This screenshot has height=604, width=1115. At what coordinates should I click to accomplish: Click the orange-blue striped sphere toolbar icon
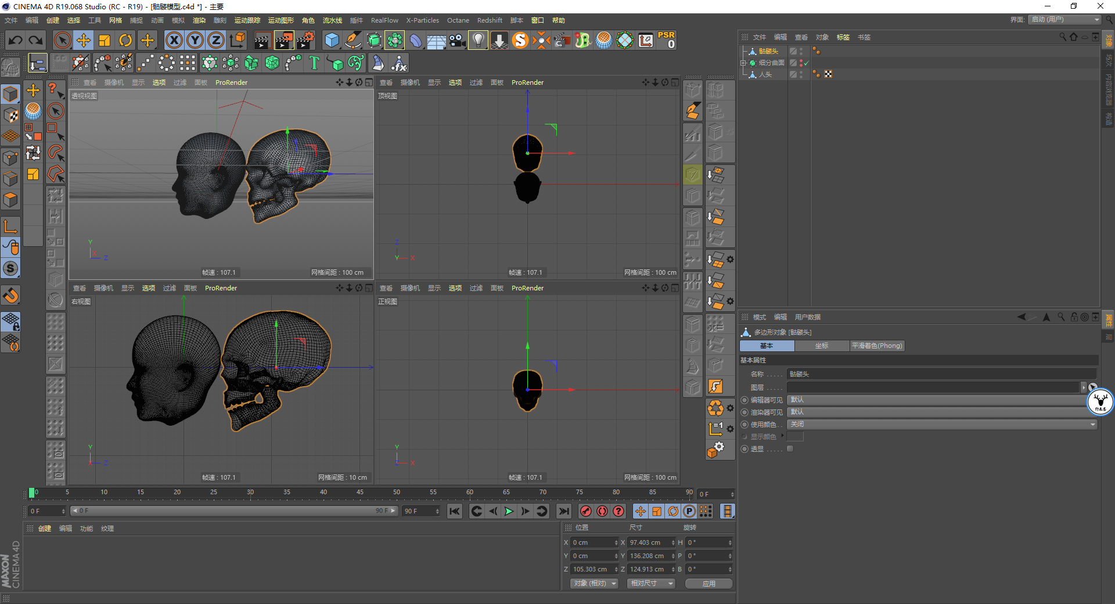pos(604,40)
